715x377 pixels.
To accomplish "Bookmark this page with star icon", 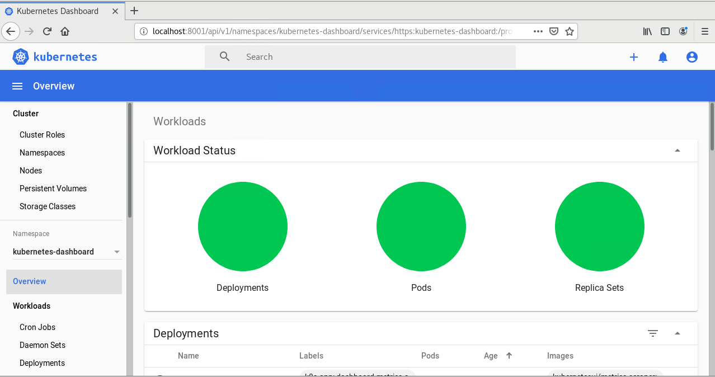I will tap(570, 31).
